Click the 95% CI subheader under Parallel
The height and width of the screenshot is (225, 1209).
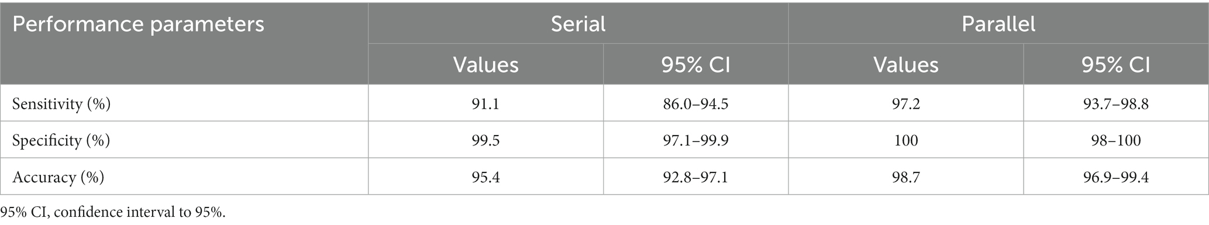1115,64
